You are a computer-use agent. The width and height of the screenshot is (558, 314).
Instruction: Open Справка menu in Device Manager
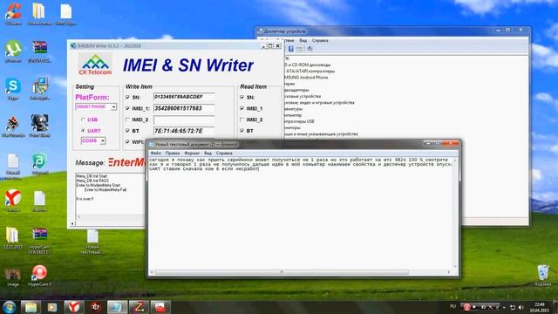coord(320,41)
